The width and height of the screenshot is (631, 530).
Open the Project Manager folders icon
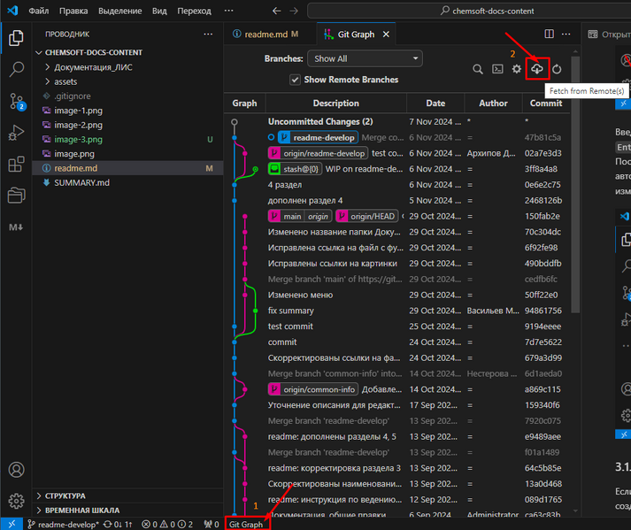[x=16, y=196]
